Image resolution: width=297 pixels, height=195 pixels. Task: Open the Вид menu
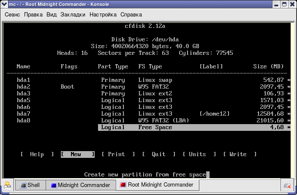(x=52, y=15)
